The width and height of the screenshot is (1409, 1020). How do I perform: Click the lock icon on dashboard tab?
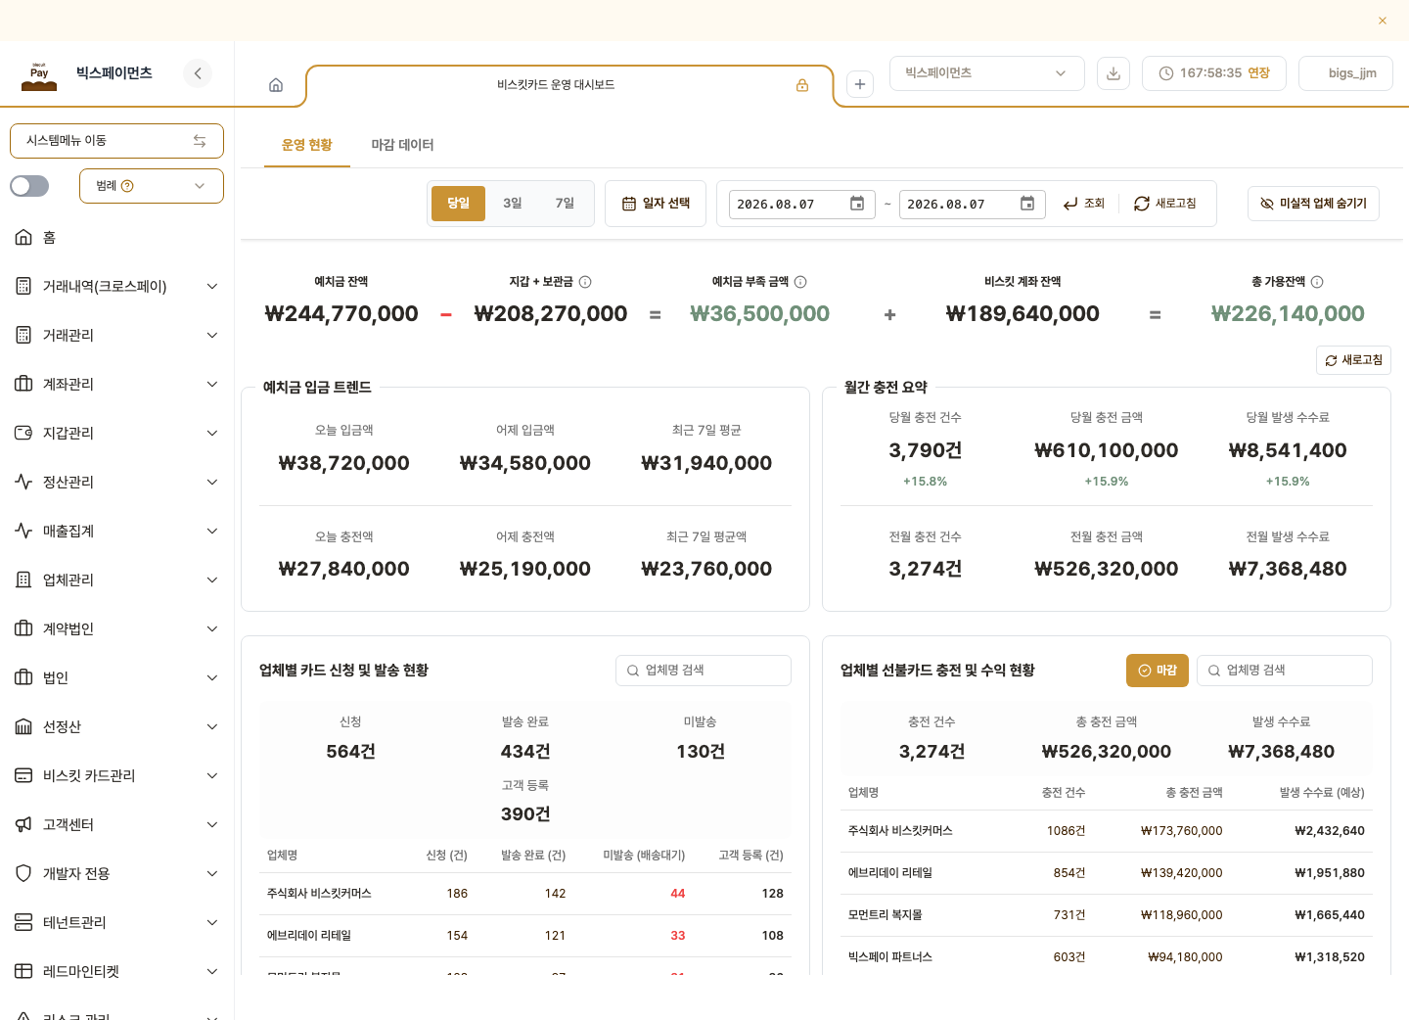[802, 85]
